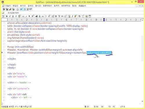145x109 pixels.
Task: Click the 'a:hover,a:focus{text-decoration:underline;}' line
Action: point(29,23)
